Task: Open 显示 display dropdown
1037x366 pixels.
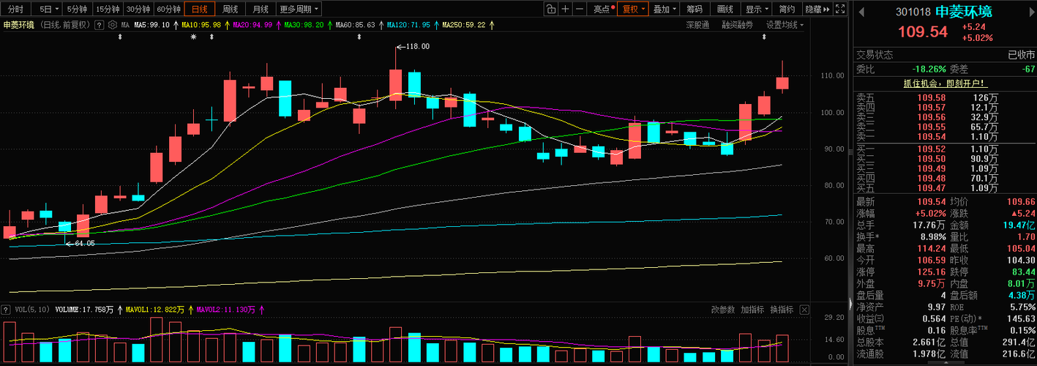Action: click(756, 10)
